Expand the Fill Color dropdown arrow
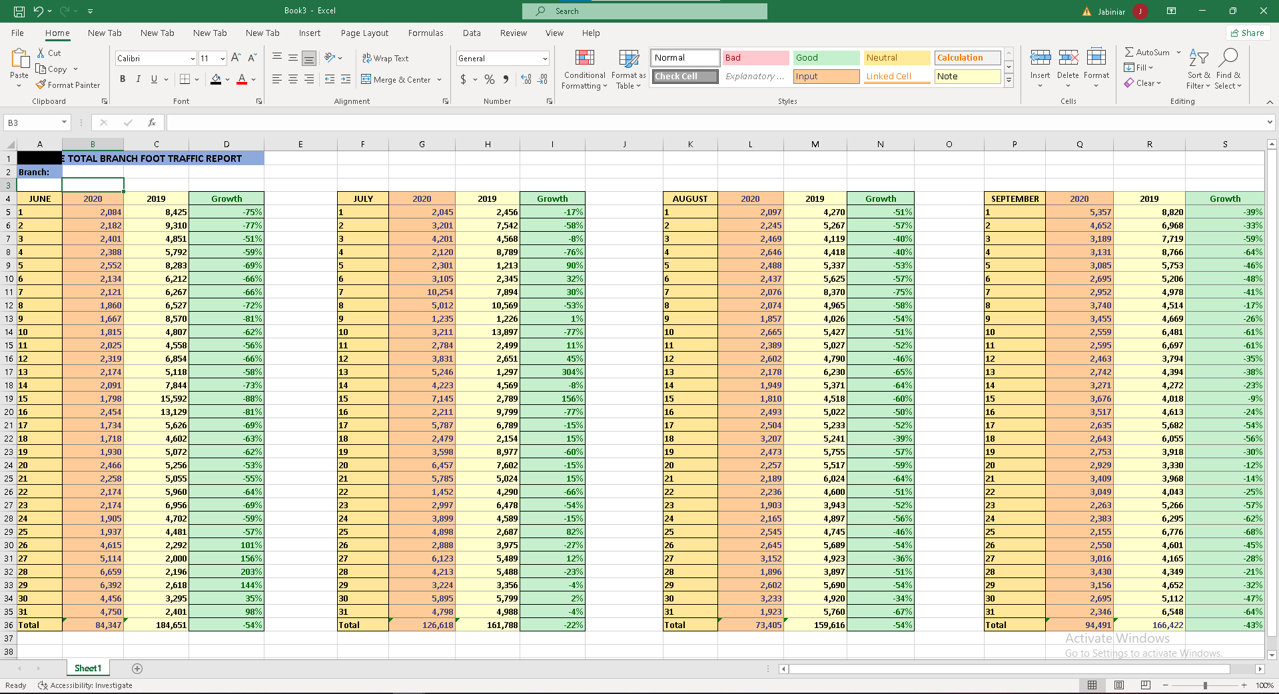 coord(227,80)
